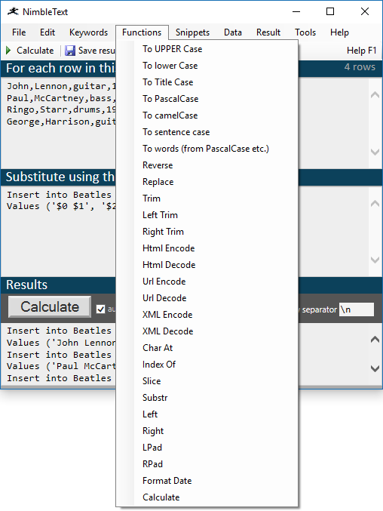Viewport: 383px width, 511px height.
Task: Click the Values ('John Lennon result line
Action: 61,343
